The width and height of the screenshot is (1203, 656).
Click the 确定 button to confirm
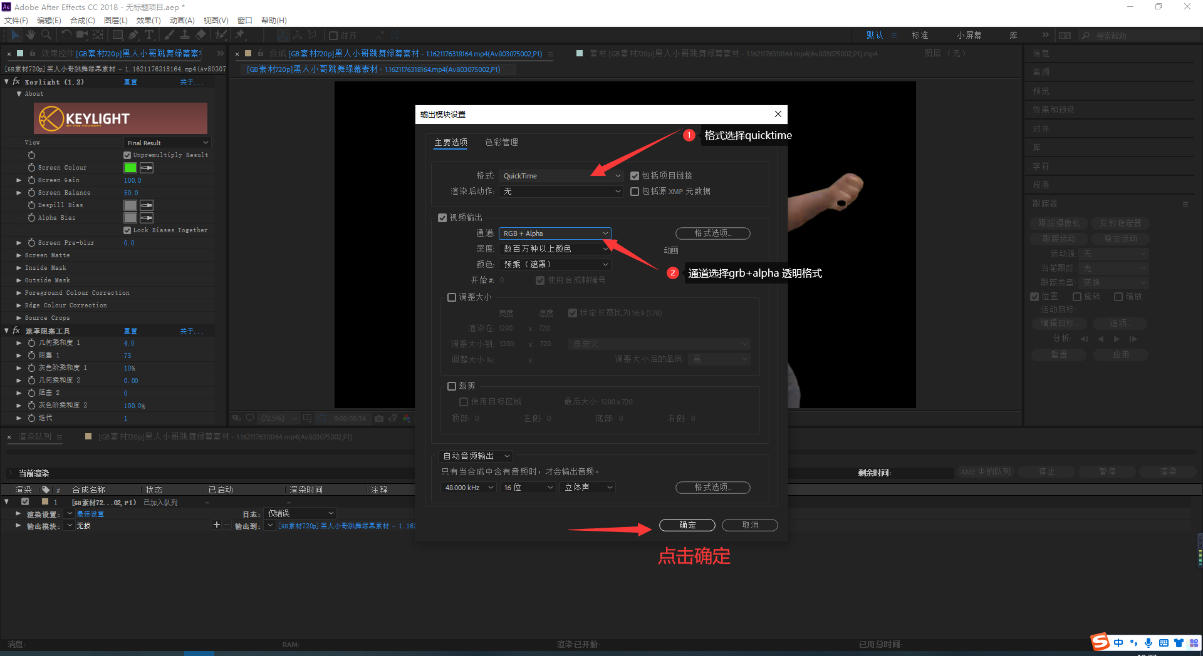pos(687,525)
